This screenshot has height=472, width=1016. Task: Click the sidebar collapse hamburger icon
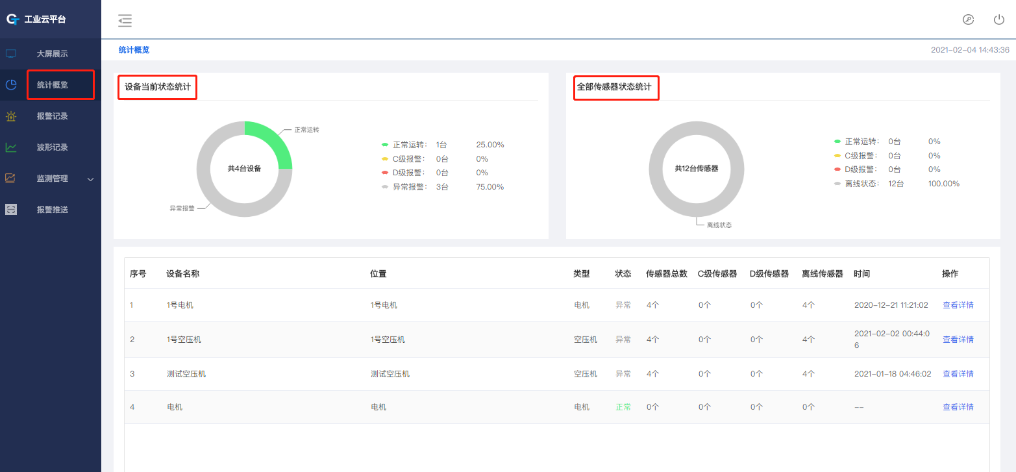click(x=125, y=20)
